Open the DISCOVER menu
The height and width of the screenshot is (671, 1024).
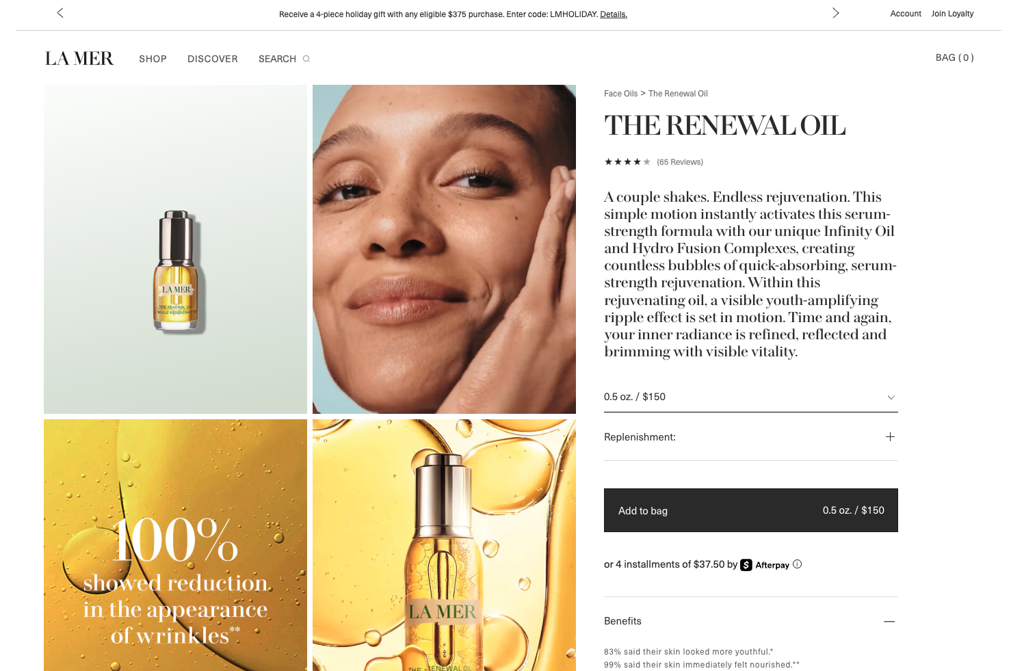click(x=213, y=59)
